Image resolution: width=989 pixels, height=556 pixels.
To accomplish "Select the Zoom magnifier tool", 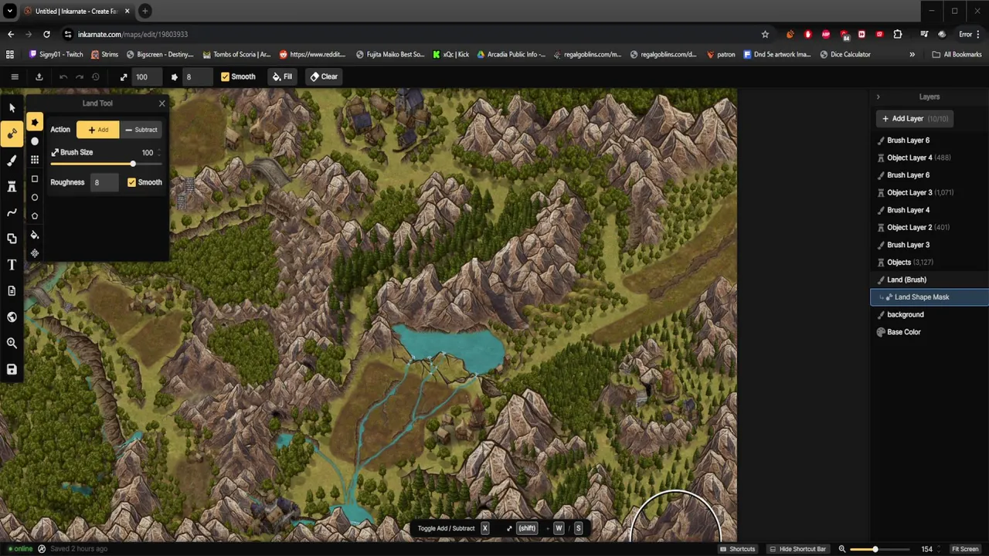I will (x=12, y=344).
